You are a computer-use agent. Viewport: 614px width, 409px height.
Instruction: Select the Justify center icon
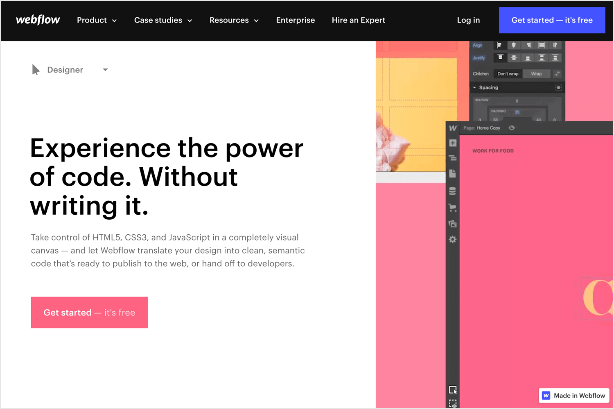(x=514, y=58)
